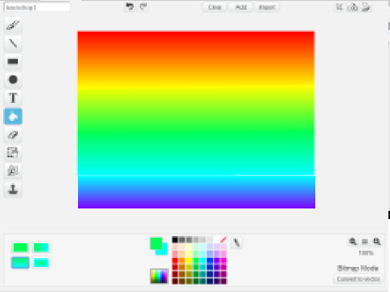Screen dimensions: 390x292
Task: Click the 100% zoom level text
Action: pyautogui.click(x=366, y=253)
